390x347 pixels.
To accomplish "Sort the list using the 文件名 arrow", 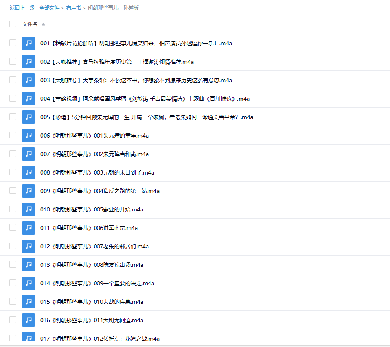I will pyautogui.click(x=43, y=24).
